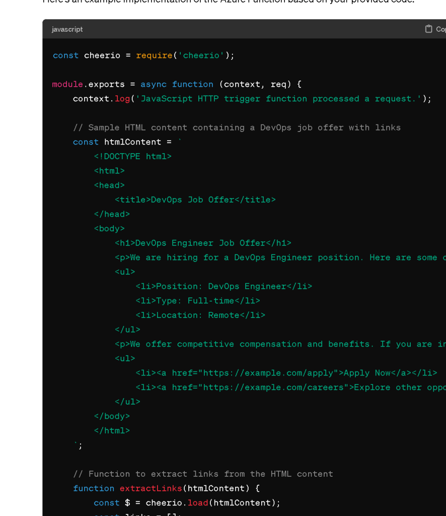Click the 'We are hiring' paragraph line
This screenshot has width=446, height=516.
(280, 257)
